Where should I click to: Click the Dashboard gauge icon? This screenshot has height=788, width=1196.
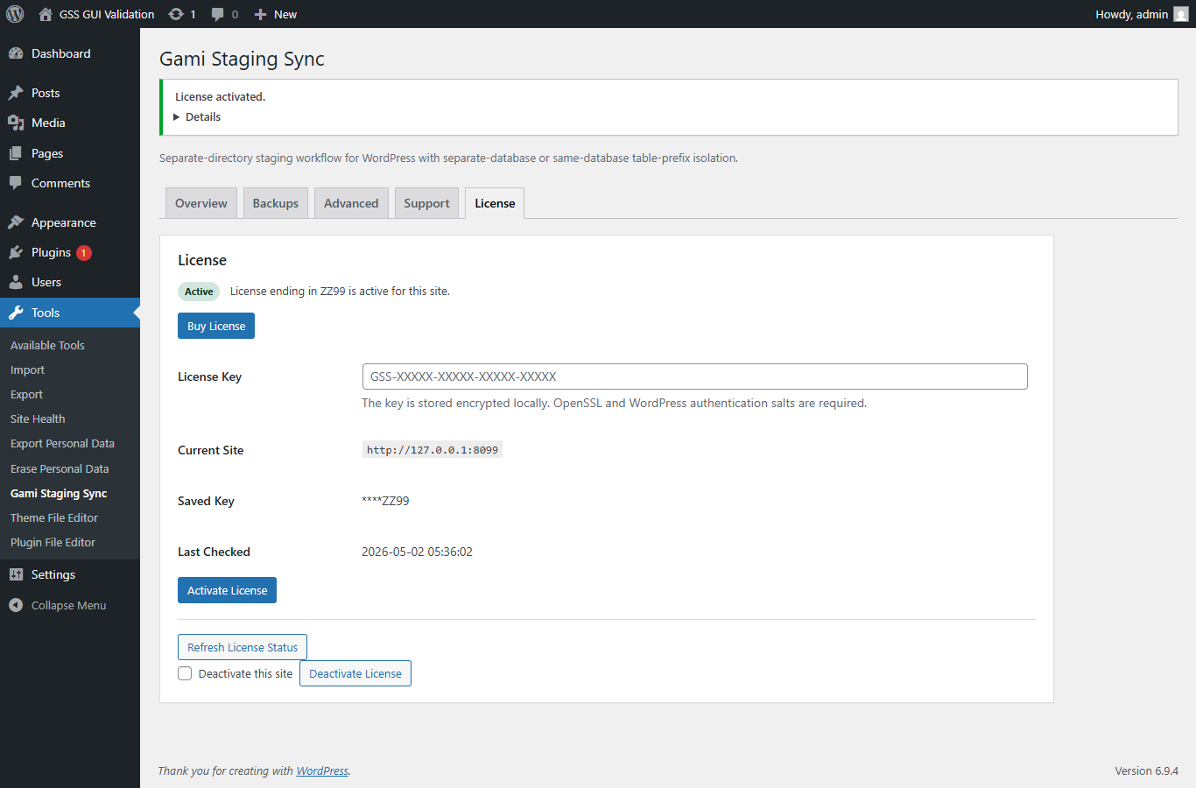[x=16, y=53]
